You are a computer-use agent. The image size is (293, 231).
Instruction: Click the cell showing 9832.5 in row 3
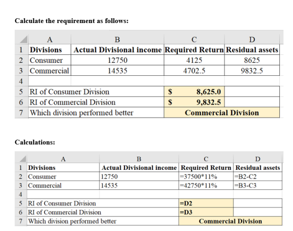click(x=252, y=71)
